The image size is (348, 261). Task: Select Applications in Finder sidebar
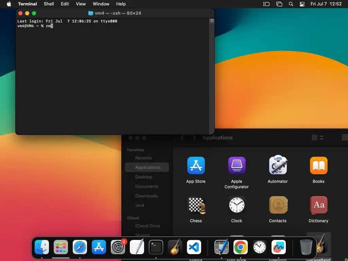tap(147, 167)
